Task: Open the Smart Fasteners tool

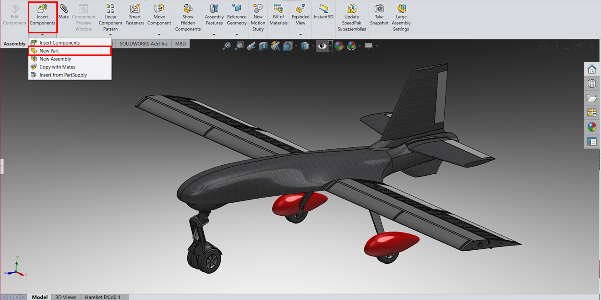Action: coord(135,15)
